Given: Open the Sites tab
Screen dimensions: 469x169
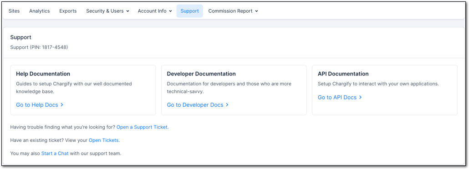Looking at the screenshot, I should tap(14, 11).
